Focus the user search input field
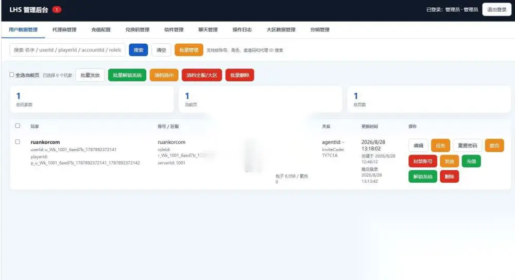 [x=67, y=50]
